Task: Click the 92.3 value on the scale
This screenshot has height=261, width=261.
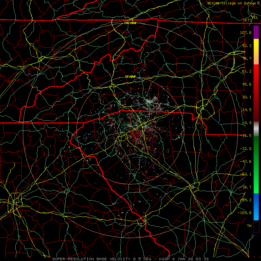Action: coord(247,46)
